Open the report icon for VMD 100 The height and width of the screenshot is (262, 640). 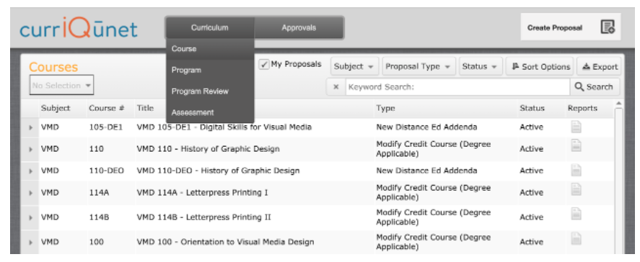click(576, 238)
